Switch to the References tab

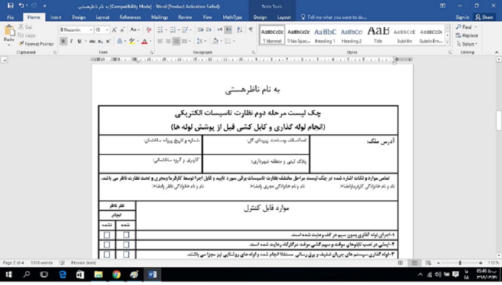(130, 17)
